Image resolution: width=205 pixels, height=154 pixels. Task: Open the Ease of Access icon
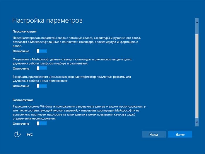(17, 134)
